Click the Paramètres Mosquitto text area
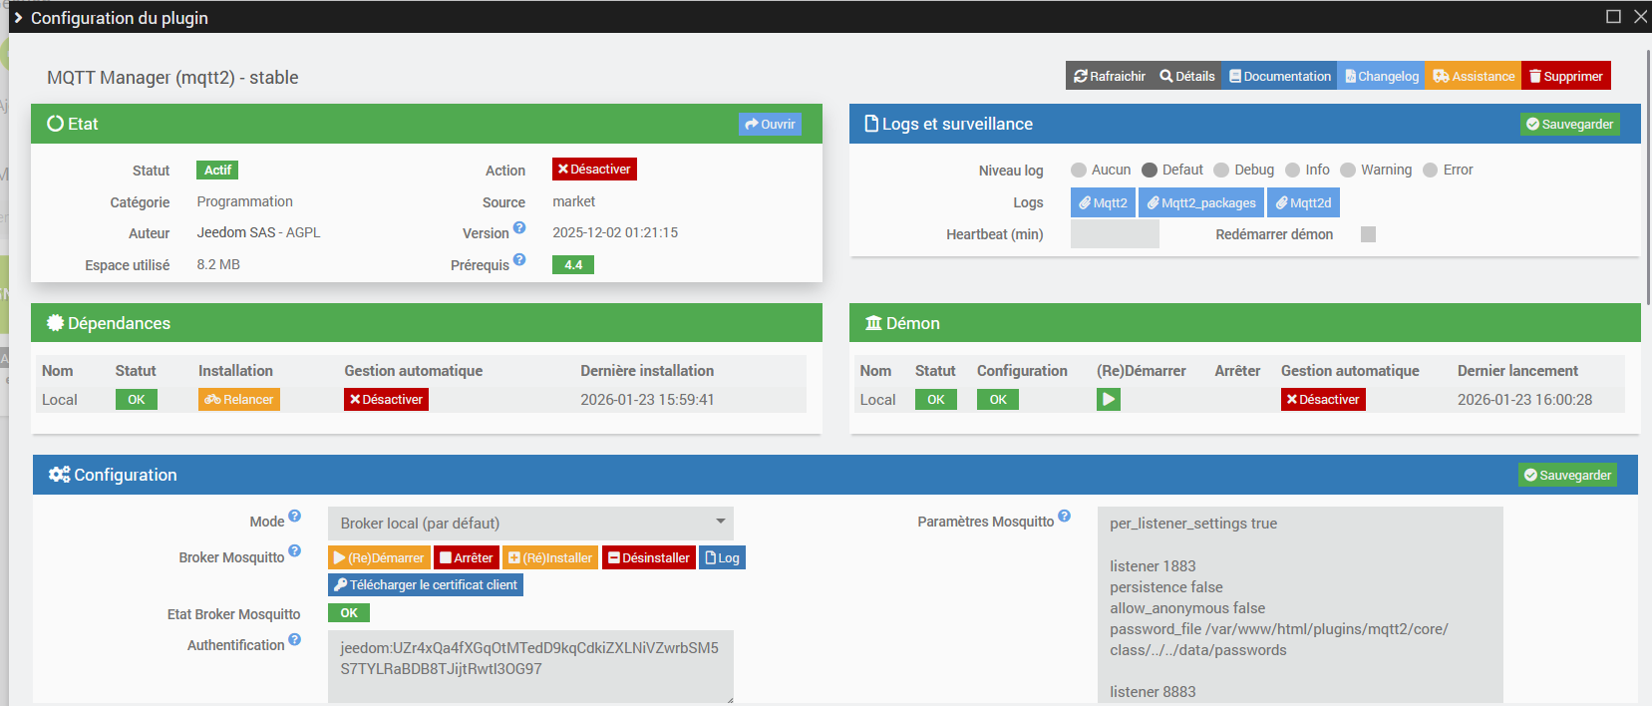 click(x=1300, y=605)
